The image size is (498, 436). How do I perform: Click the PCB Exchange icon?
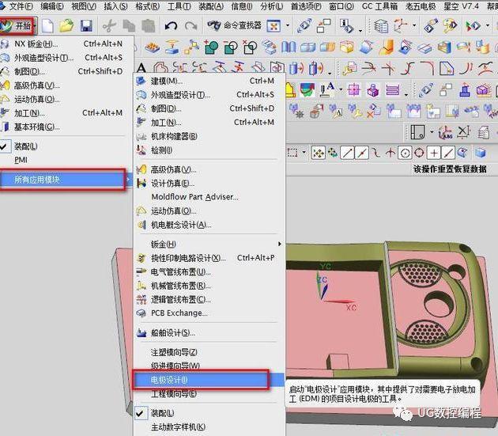click(141, 313)
